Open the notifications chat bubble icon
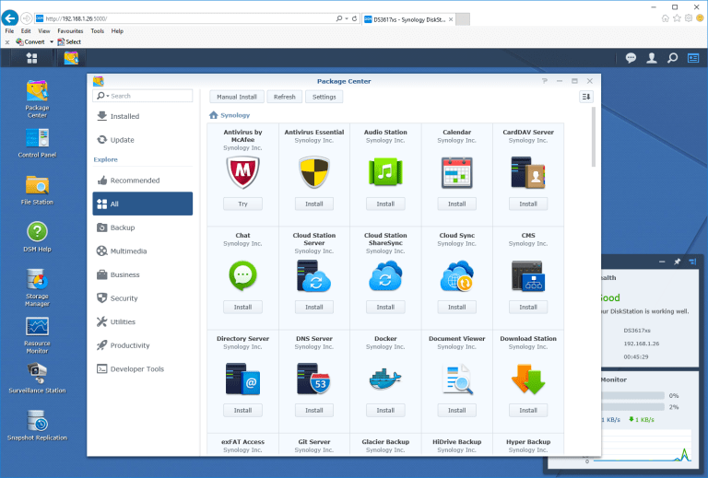This screenshot has width=708, height=478. coord(631,58)
